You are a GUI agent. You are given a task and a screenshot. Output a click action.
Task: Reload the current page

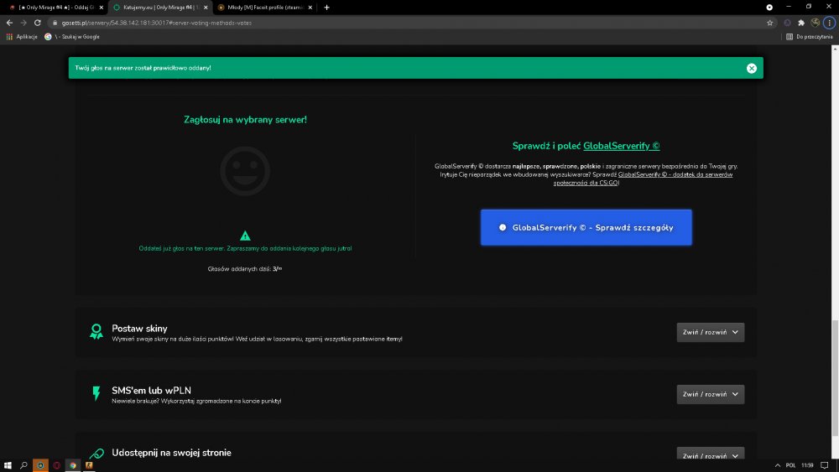(38, 23)
